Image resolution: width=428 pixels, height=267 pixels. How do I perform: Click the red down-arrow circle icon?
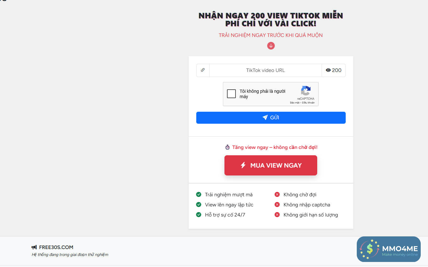(271, 46)
